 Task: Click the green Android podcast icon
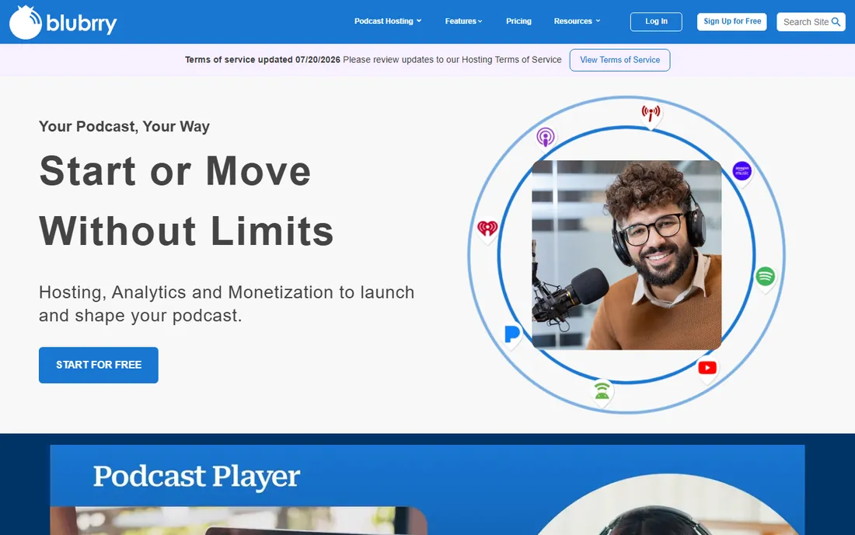tap(602, 390)
